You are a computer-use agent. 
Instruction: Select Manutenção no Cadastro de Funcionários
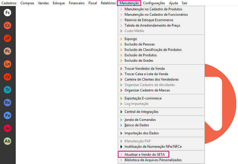coord(161,15)
